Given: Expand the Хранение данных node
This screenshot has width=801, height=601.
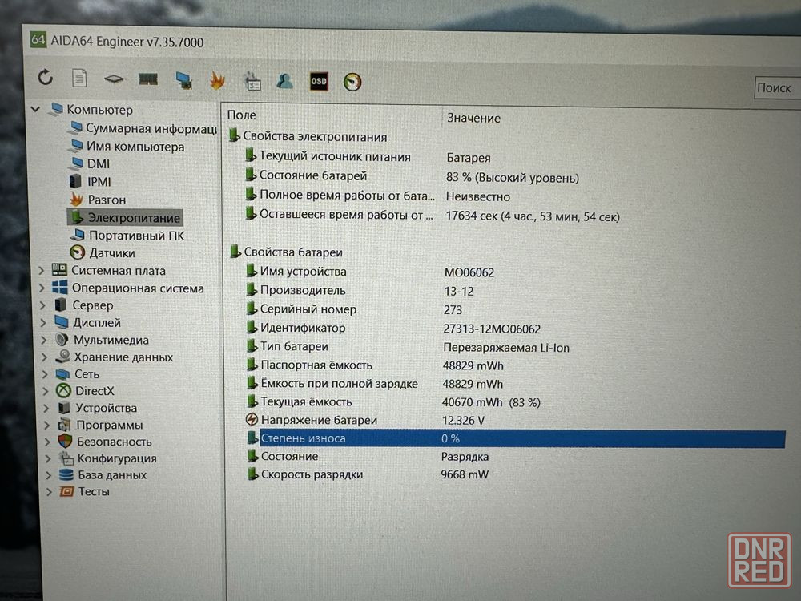Looking at the screenshot, I should (x=44, y=357).
